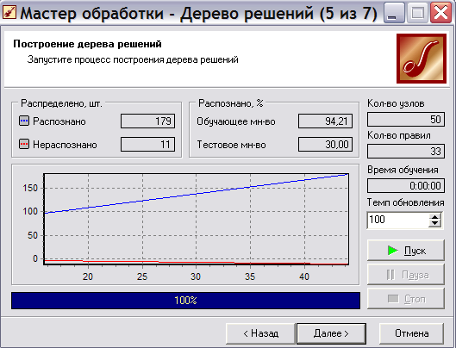
Task: Click the 35 x-axis label on the chart
Action: 250,277
